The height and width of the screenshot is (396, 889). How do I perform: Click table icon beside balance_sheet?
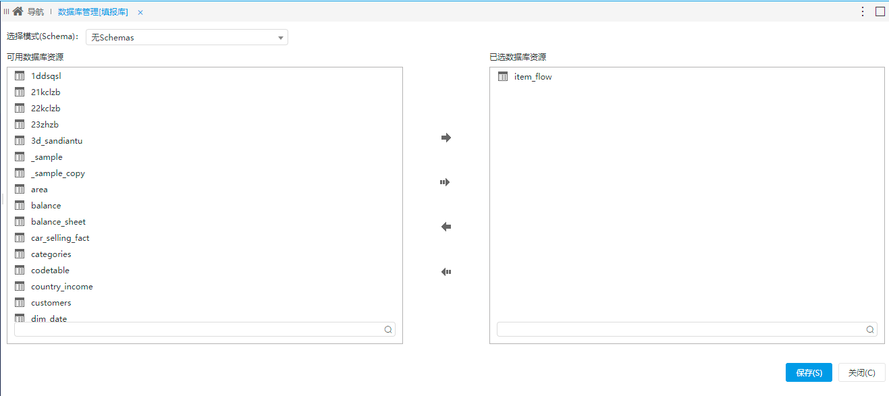[x=20, y=222]
